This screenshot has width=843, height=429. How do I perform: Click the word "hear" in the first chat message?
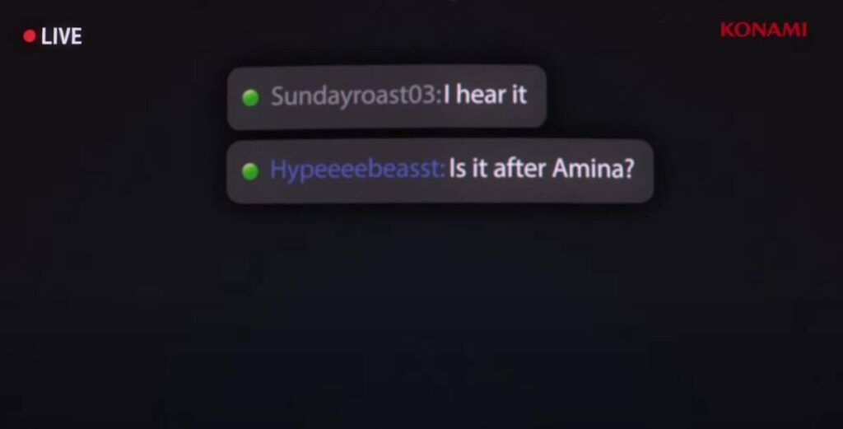479,96
